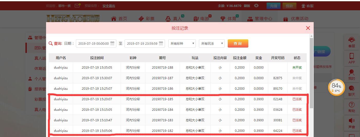Expand 所有玩法 play type dropdown
Viewport: 360px width, 137px height.
[x=212, y=43]
